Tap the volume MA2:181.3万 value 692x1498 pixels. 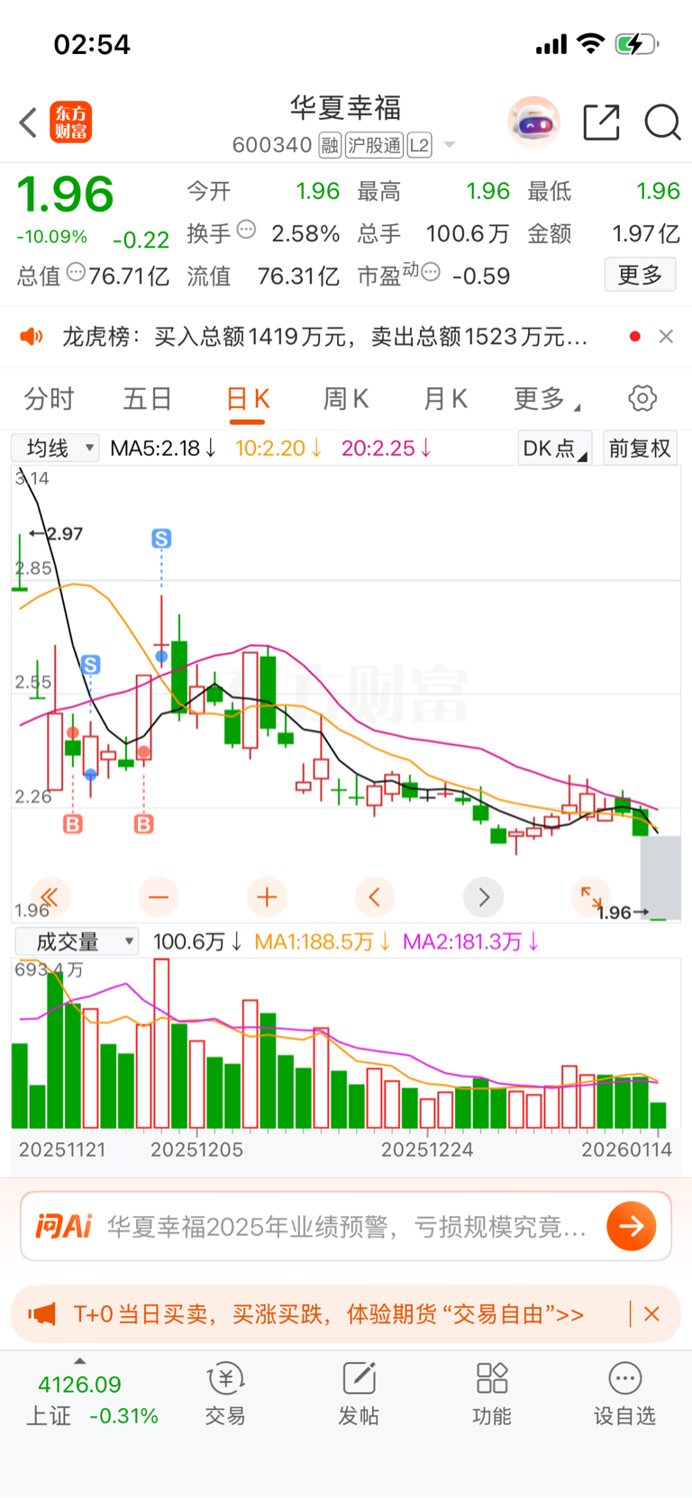(x=471, y=941)
